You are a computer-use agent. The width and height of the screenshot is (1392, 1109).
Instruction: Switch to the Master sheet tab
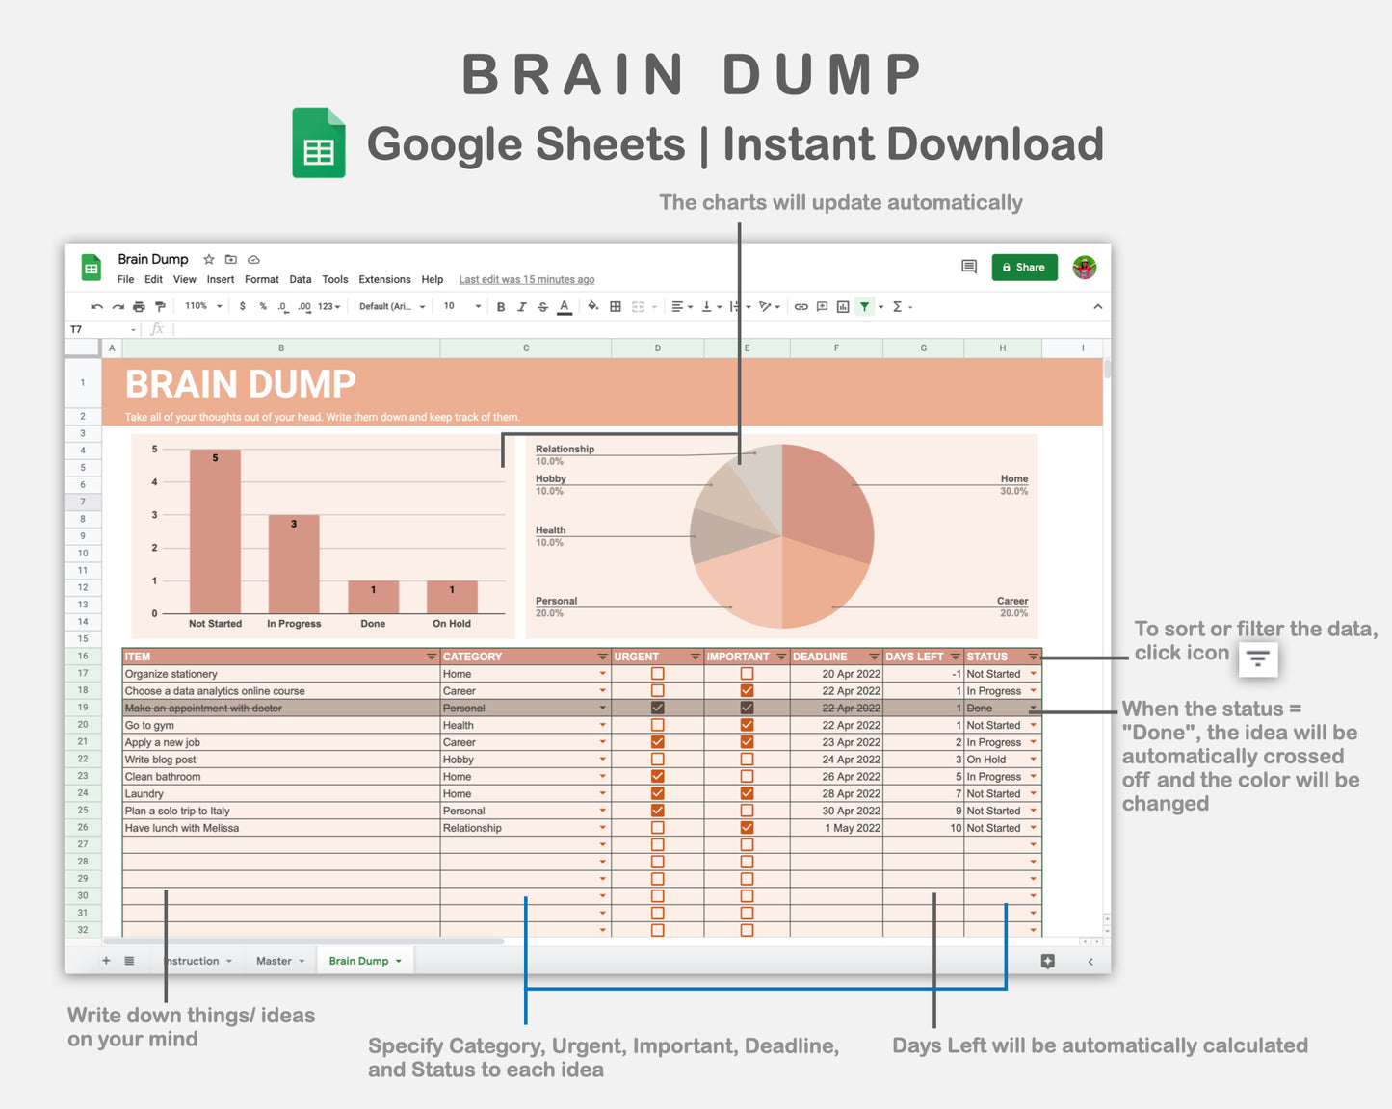274,960
